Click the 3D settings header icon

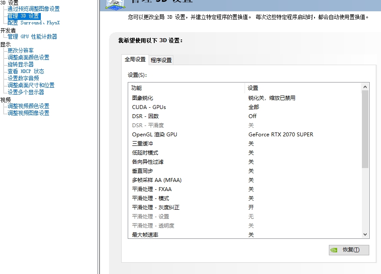pos(115,5)
